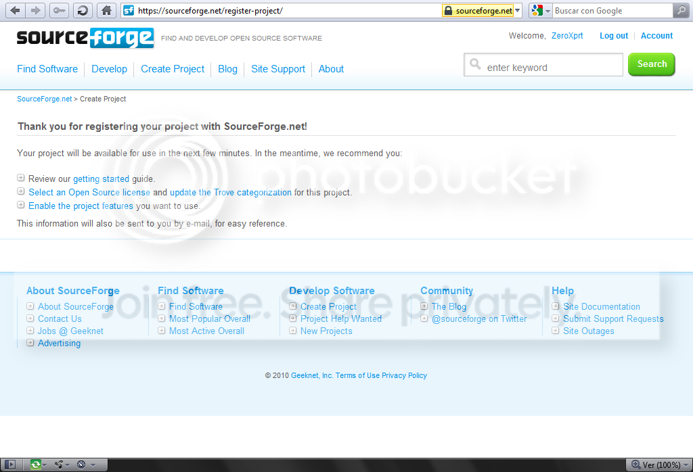Screen dimensions: 693x472
Task: Go to browser Home page icon
Action: (x=106, y=11)
